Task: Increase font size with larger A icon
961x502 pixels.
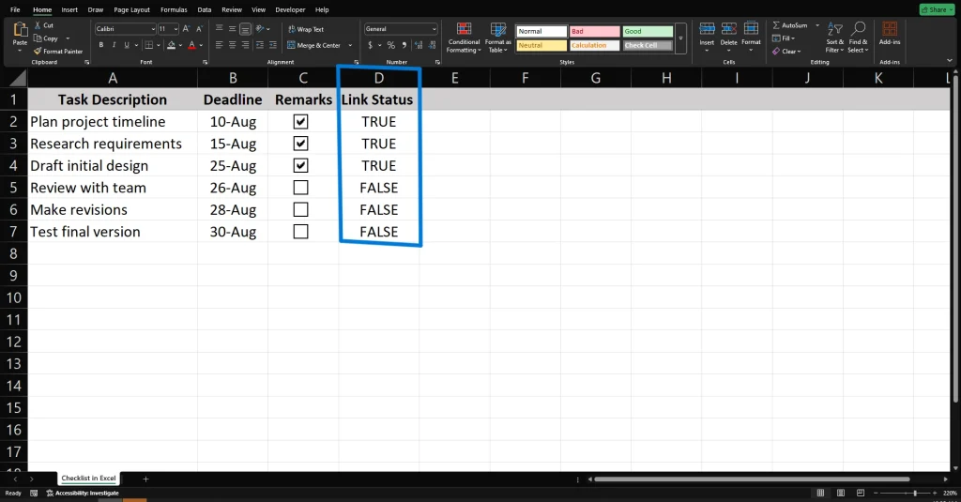Action: [187, 29]
